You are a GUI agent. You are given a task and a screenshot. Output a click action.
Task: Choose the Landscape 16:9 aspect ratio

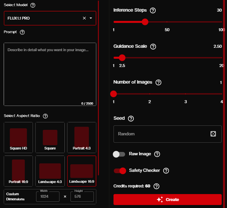[82, 171]
